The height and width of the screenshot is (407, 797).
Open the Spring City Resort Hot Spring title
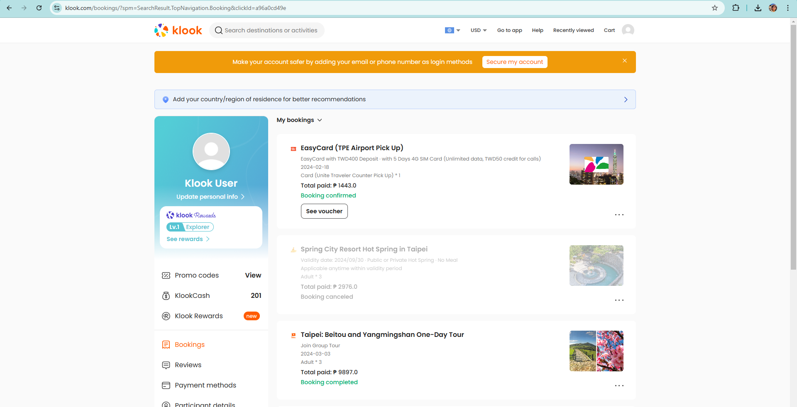364,249
